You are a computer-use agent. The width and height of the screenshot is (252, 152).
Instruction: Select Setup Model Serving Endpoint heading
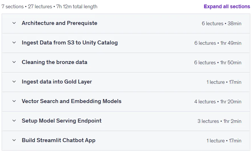[x=62, y=121]
